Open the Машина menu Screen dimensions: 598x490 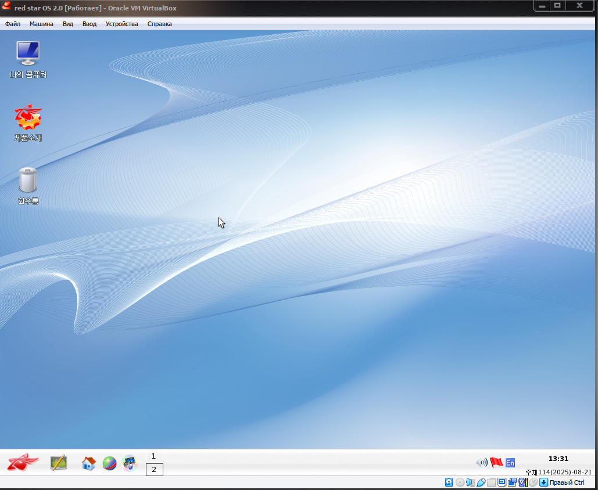(x=41, y=24)
